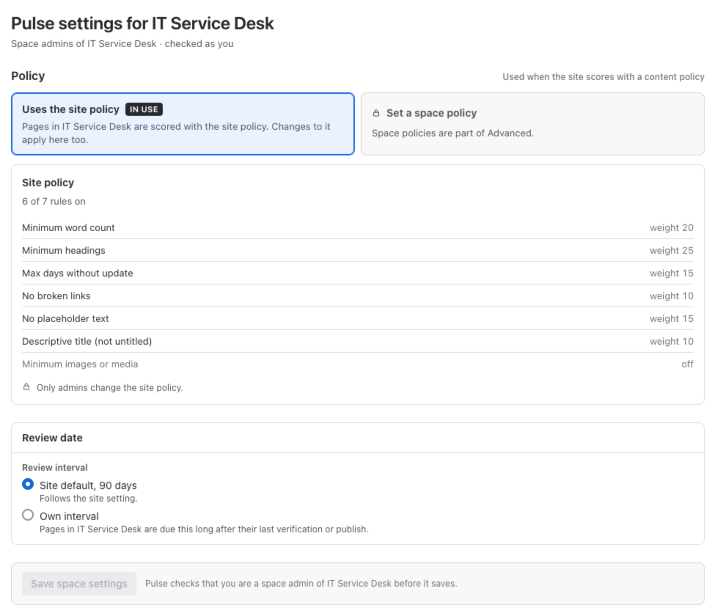This screenshot has width=715, height=613.
Task: Click the Save space settings button
Action: [79, 583]
